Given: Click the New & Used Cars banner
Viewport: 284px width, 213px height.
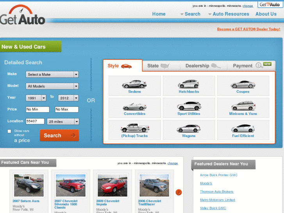Looking at the screenshot, I should pos(30,47).
